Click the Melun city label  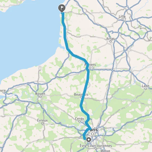(x=105, y=151)
